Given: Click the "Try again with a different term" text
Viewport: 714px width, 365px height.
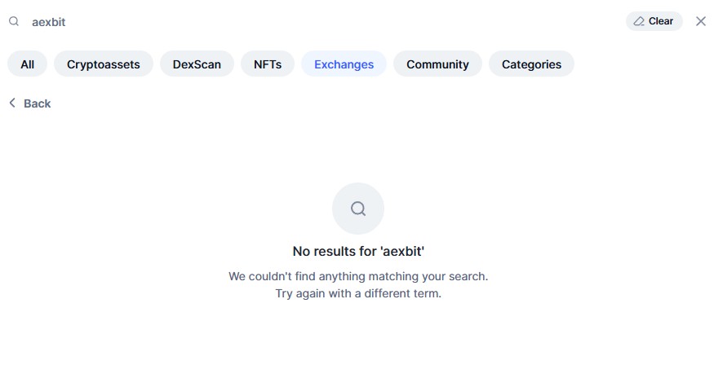Looking at the screenshot, I should [357, 293].
